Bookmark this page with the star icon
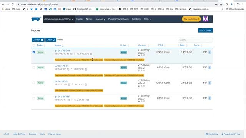The height and width of the screenshot is (138, 246). (x=221, y=5)
